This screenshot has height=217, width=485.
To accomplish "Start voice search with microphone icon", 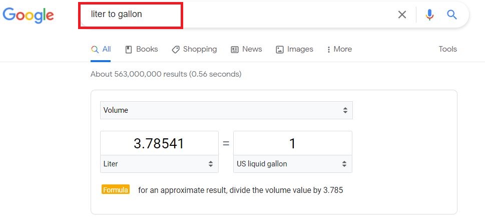I will [429, 15].
